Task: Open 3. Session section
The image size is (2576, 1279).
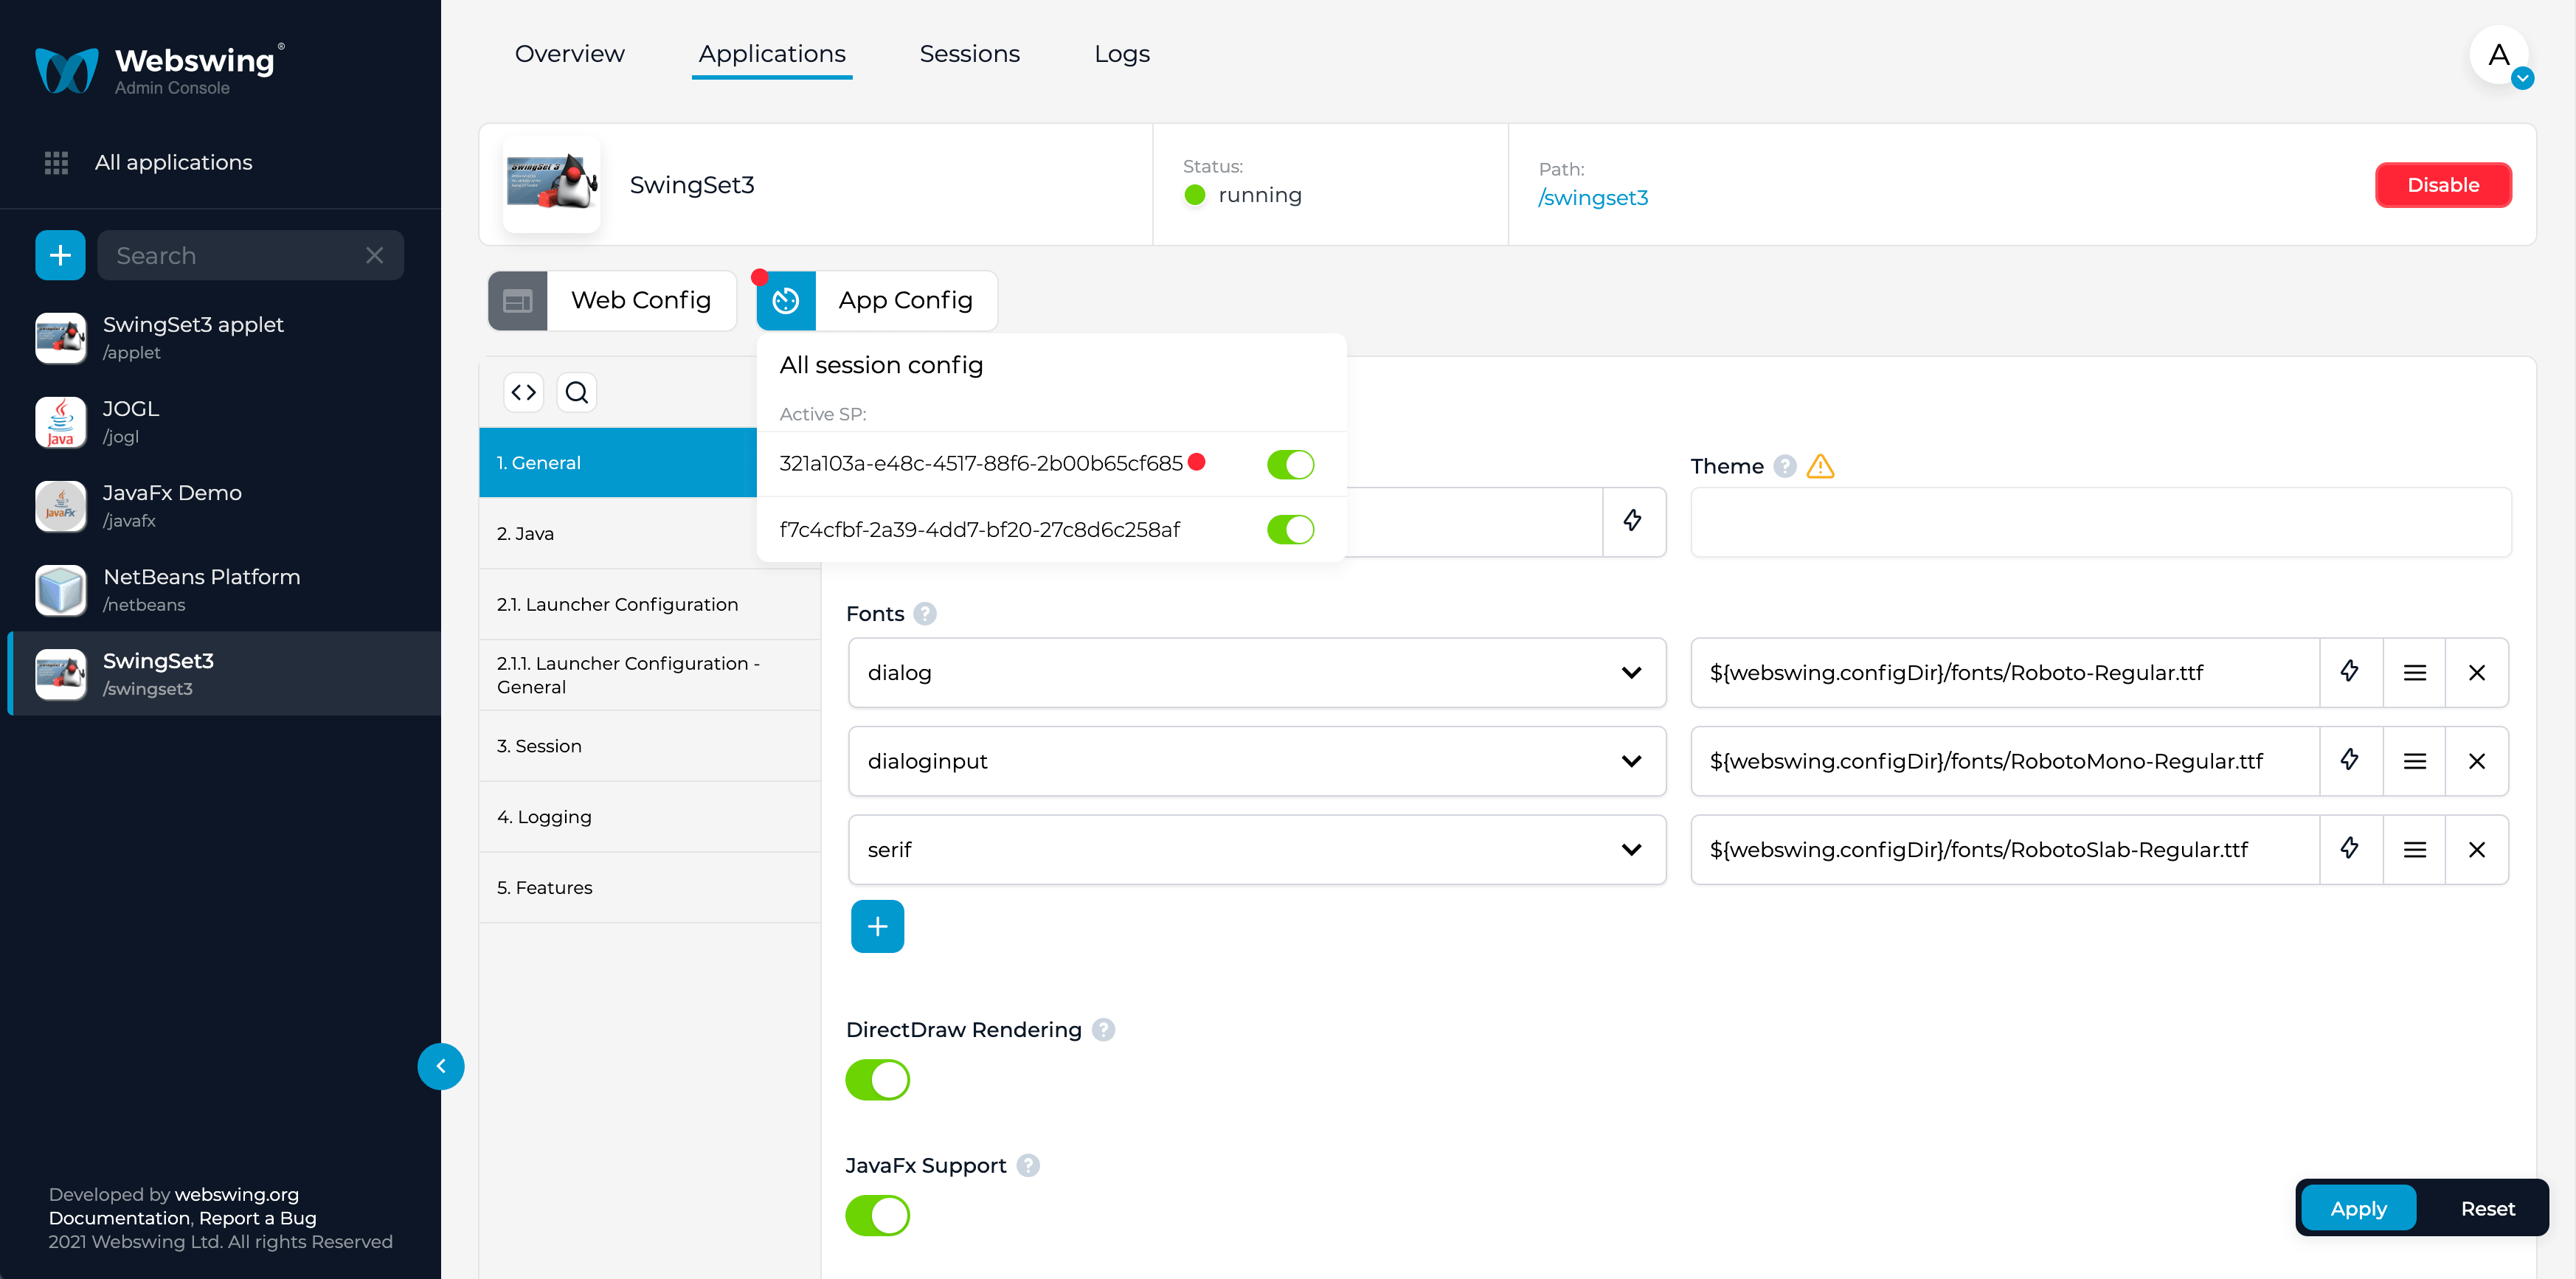Action: coord(650,746)
